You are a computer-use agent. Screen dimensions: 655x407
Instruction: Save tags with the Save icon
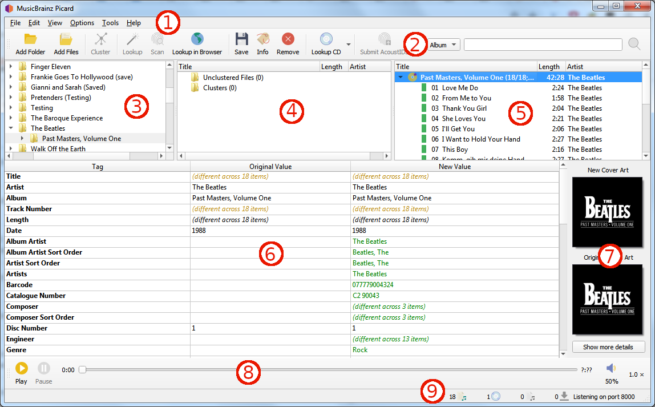click(x=241, y=39)
